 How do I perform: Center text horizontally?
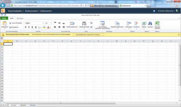(59, 27)
